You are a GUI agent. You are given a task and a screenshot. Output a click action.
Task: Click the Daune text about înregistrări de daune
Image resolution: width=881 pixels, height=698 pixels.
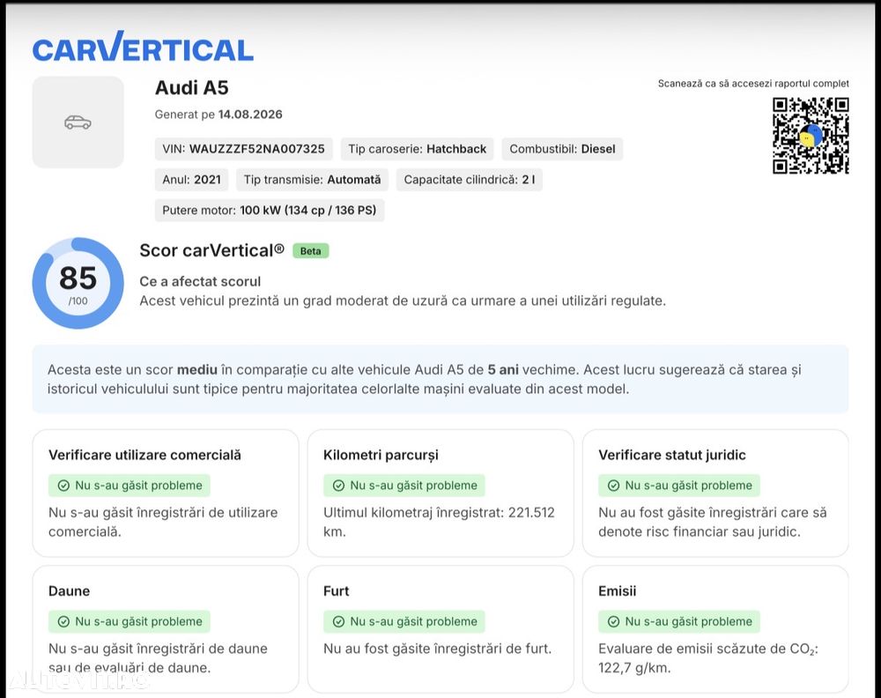158,658
